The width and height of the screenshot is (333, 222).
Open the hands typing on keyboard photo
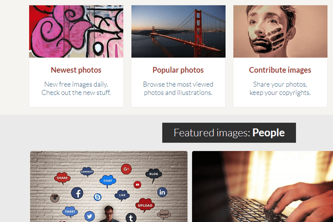coord(263,187)
